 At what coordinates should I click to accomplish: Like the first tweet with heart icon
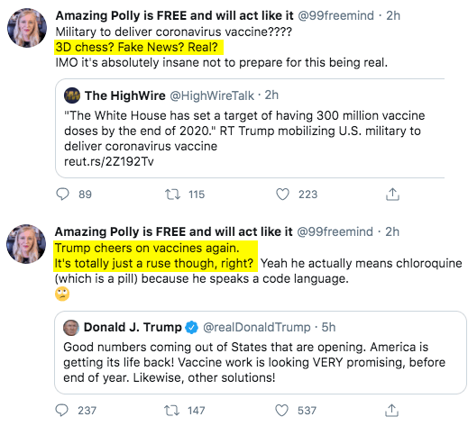click(282, 195)
